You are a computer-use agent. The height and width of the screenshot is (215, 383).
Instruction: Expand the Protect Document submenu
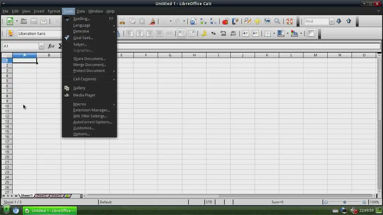89,71
